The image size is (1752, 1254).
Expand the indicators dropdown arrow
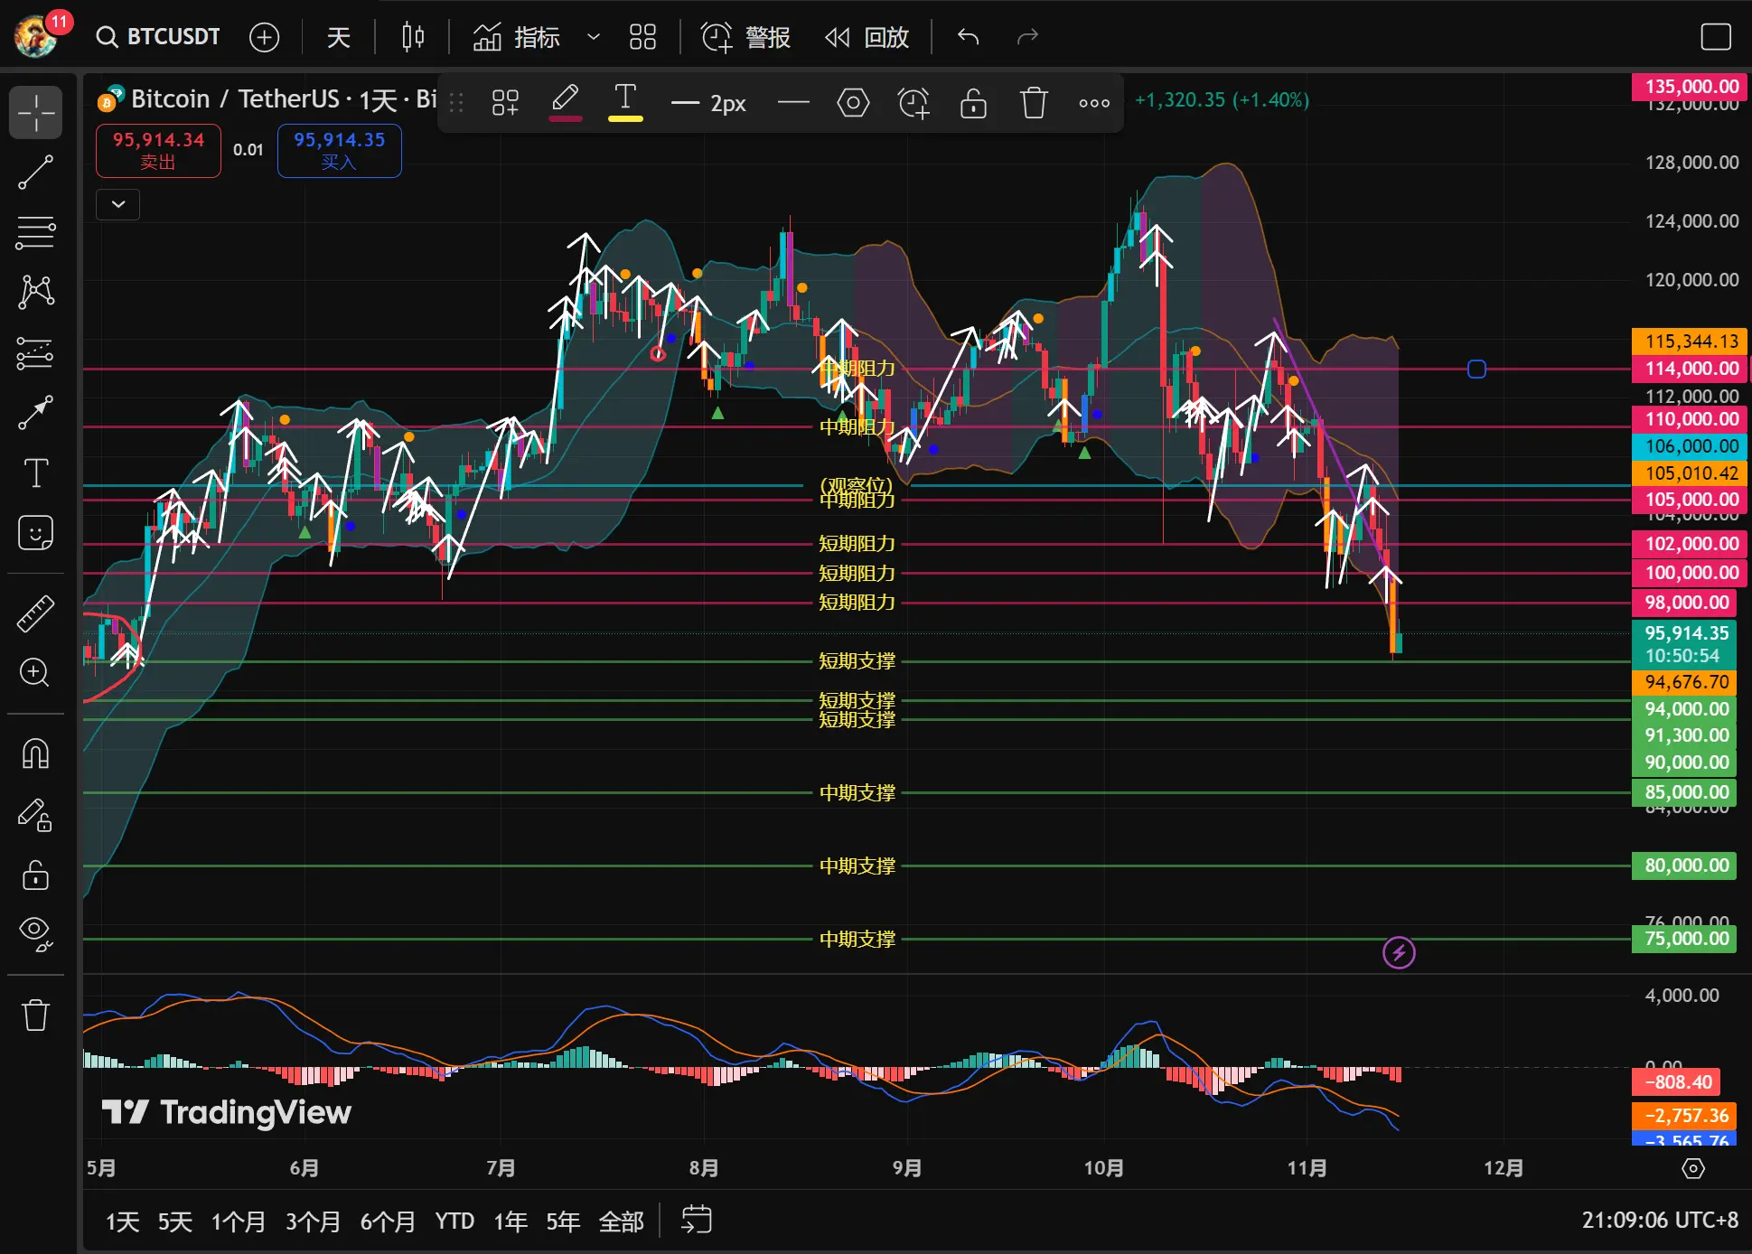point(594,37)
